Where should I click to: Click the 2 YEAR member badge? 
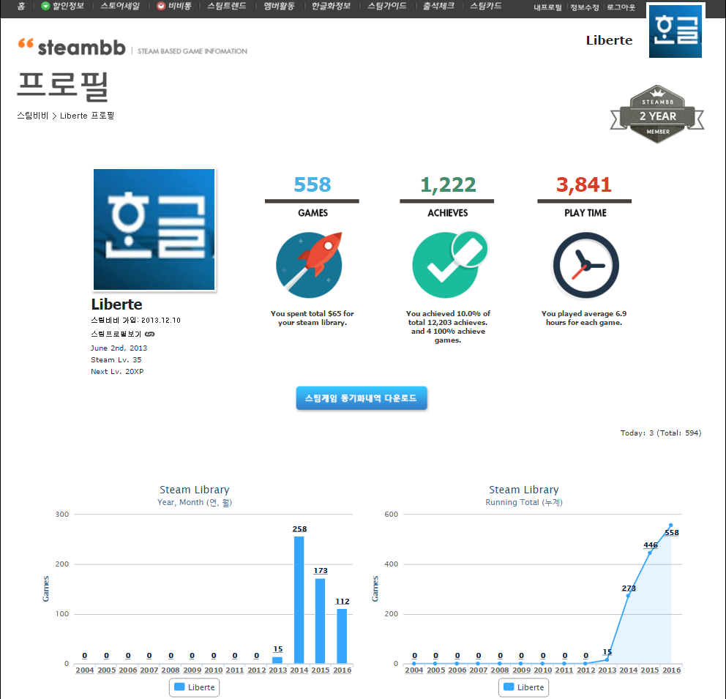tap(657, 114)
